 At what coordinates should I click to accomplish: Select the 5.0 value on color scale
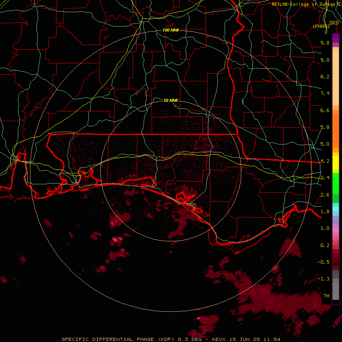(325, 144)
